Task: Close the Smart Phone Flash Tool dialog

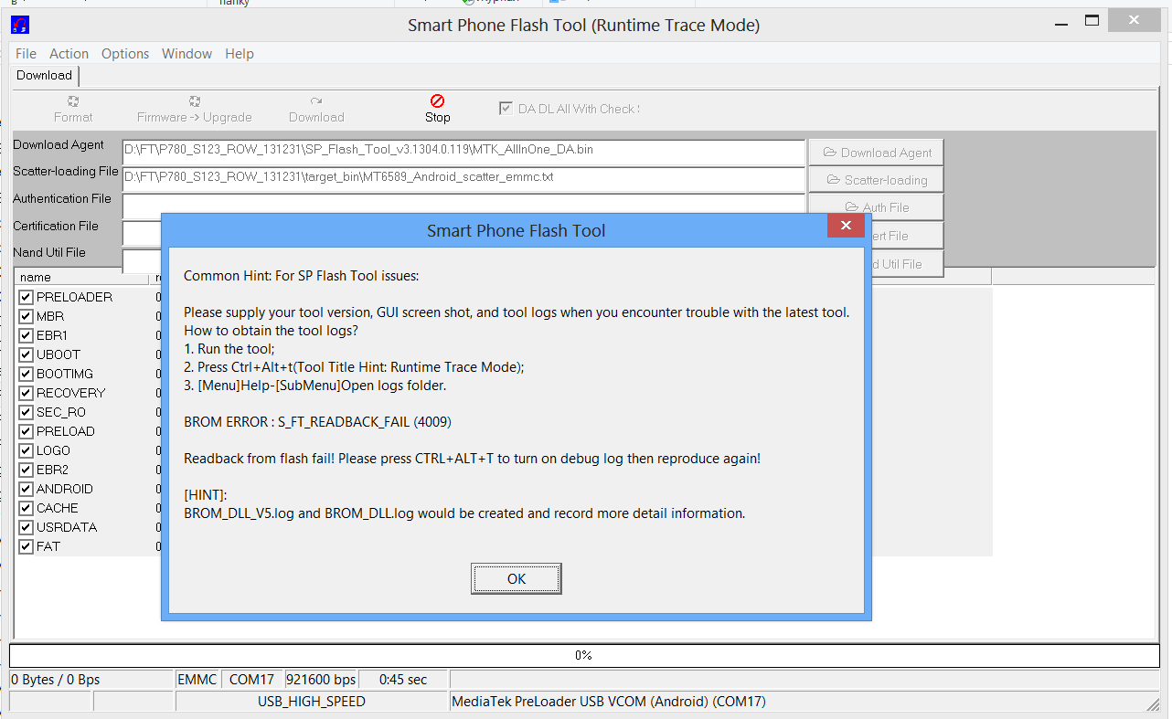Action: [846, 226]
